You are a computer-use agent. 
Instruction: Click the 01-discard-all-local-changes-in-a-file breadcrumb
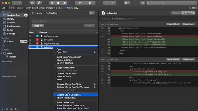(x=43, y=8)
